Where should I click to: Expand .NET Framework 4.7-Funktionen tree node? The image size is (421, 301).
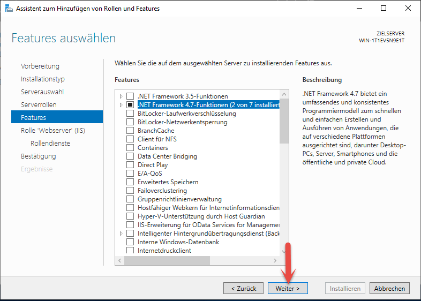tap(122, 105)
